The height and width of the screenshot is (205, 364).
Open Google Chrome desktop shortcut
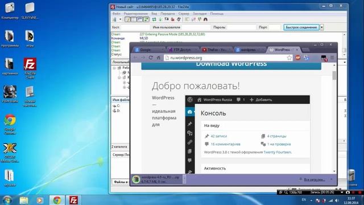10,124
